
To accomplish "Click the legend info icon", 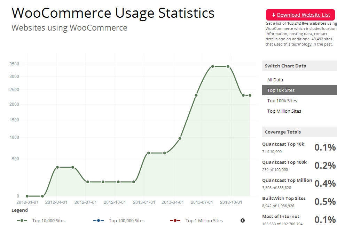I will point(243,220).
